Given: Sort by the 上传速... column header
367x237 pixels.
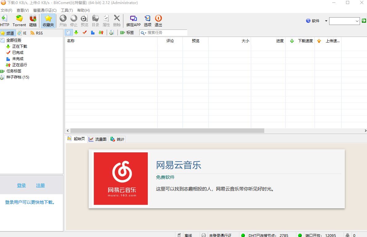Looking at the screenshot, I should pyautogui.click(x=328, y=41).
